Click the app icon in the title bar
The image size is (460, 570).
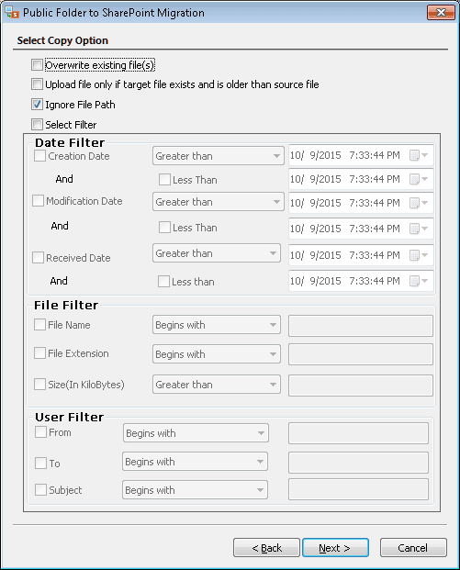pyautogui.click(x=12, y=12)
